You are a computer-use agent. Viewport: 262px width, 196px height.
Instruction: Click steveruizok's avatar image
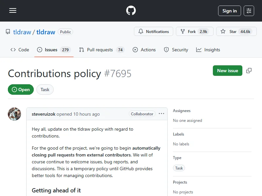point(14,114)
